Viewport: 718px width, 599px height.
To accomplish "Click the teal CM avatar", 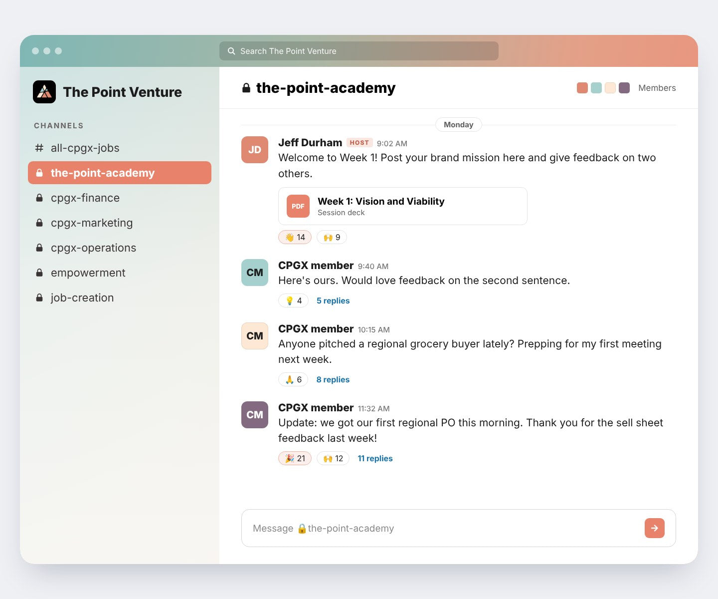I will pyautogui.click(x=255, y=273).
